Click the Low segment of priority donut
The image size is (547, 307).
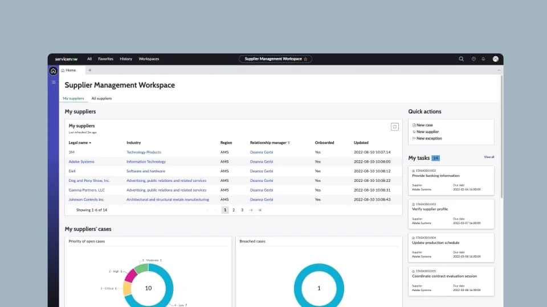click(170, 285)
